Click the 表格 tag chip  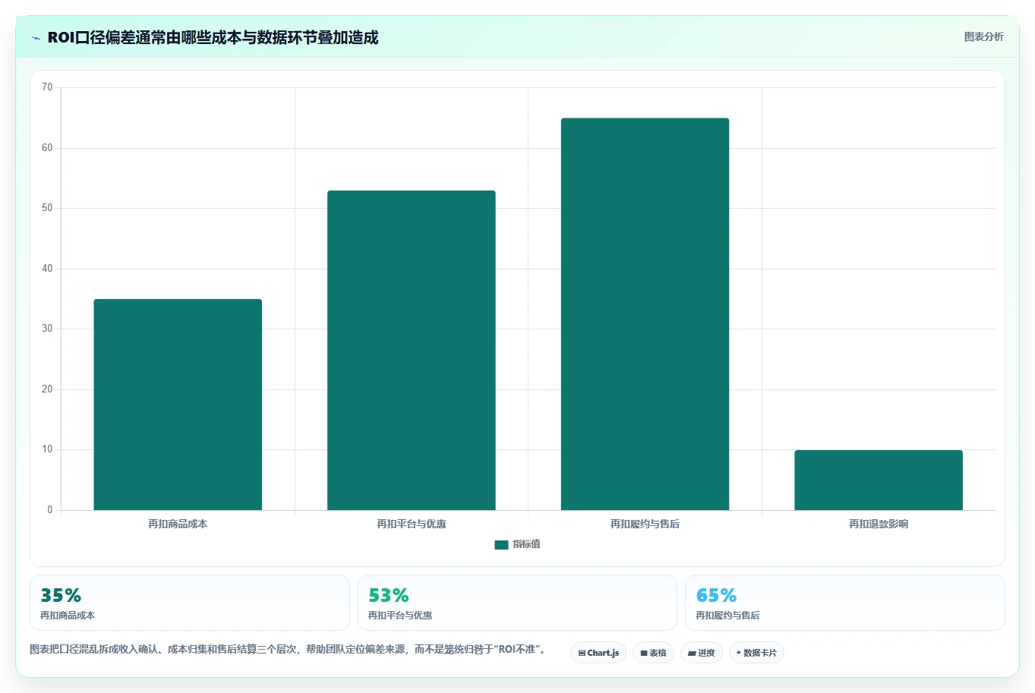tap(653, 653)
